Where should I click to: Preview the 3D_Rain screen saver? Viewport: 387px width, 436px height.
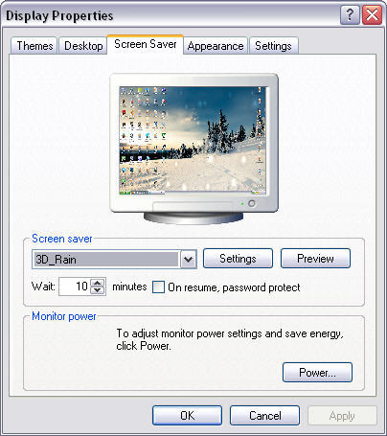[315, 259]
